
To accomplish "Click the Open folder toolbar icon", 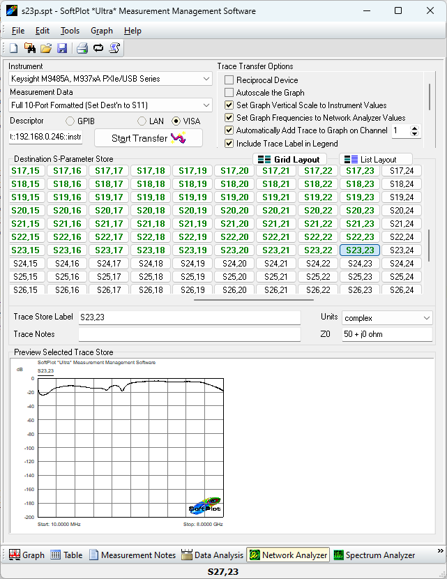I will pyautogui.click(x=46, y=48).
